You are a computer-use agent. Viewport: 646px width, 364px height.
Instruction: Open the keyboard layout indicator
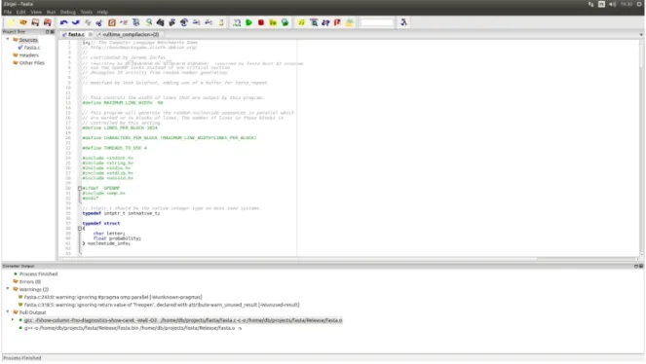click(x=601, y=4)
